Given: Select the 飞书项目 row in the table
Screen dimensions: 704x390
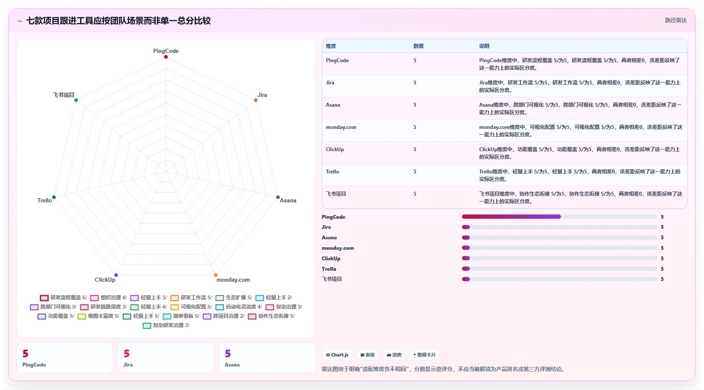Looking at the screenshot, I should (x=504, y=197).
